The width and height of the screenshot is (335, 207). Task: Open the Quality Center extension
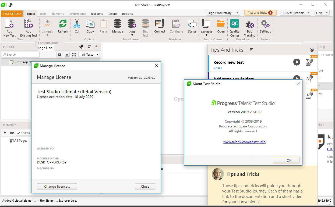[x=235, y=24]
